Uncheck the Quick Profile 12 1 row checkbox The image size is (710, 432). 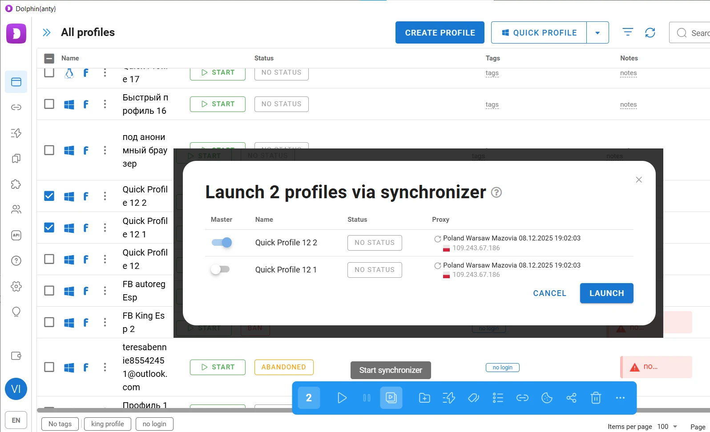click(49, 228)
